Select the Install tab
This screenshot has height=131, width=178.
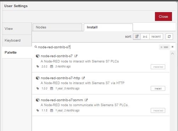pos(108,27)
